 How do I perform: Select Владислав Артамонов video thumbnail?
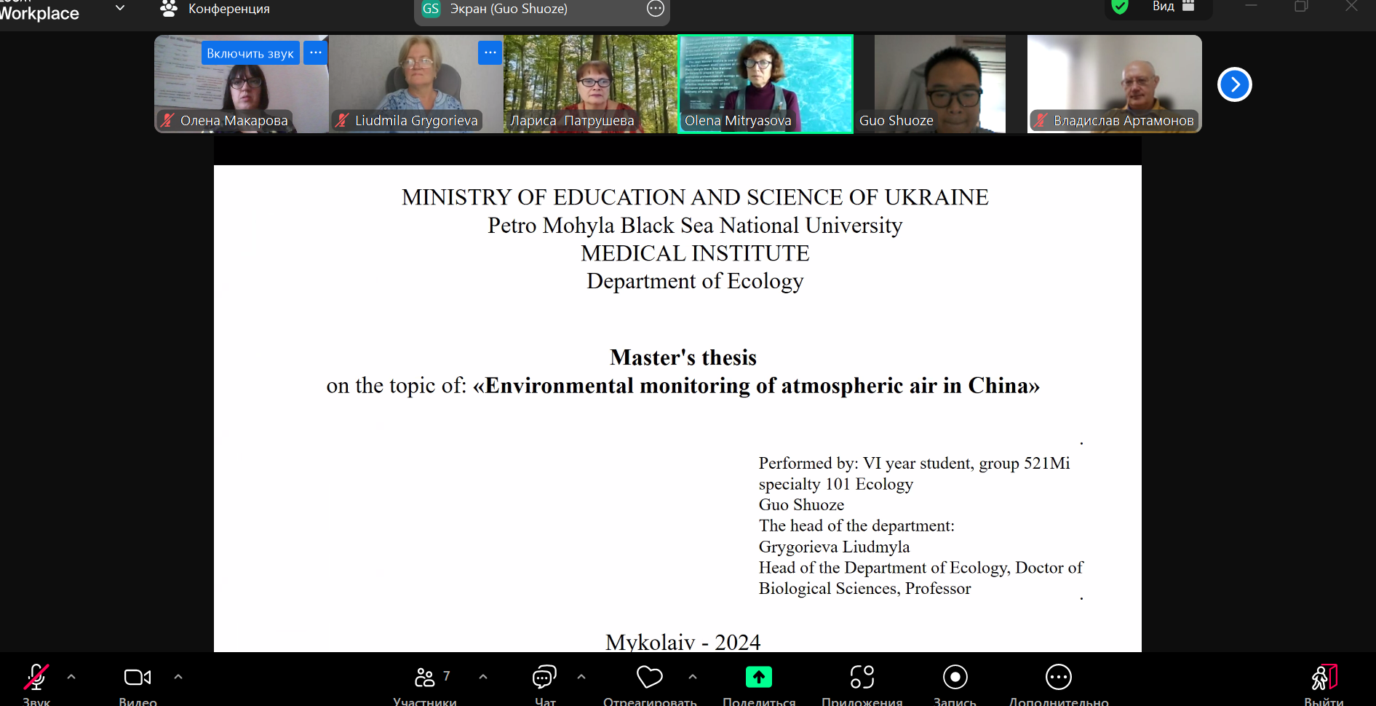1115,84
